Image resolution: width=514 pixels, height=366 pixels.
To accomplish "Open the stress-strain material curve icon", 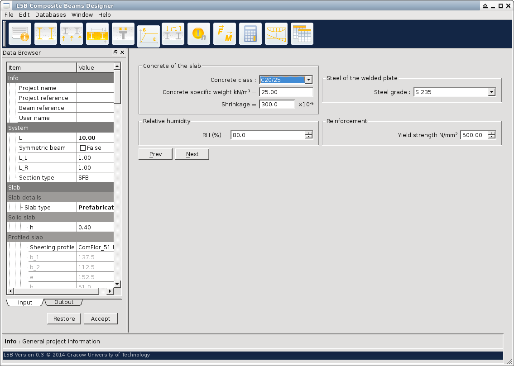I will (149, 36).
